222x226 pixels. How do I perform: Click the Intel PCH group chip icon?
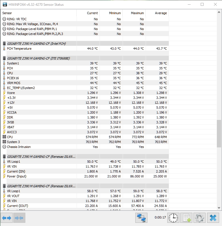click(x=4, y=44)
